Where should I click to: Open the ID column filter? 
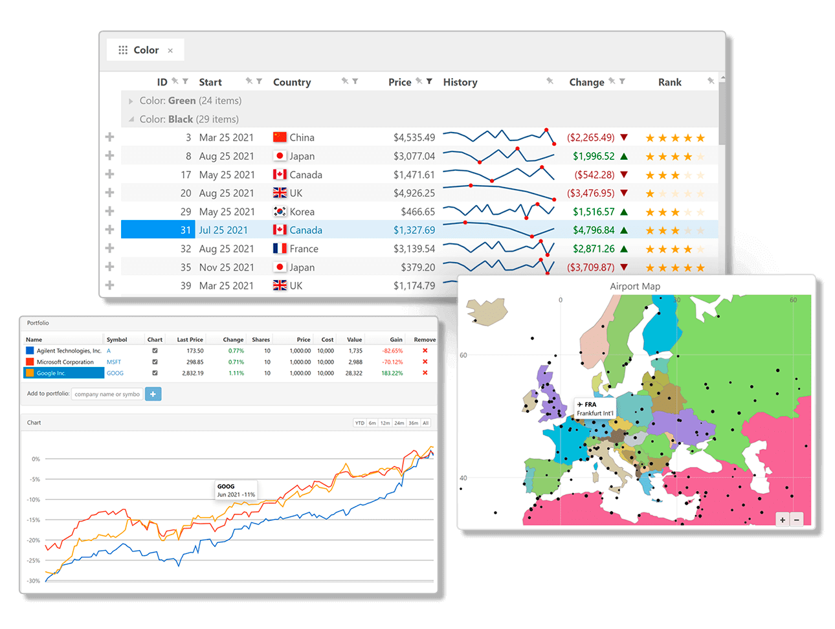185,82
